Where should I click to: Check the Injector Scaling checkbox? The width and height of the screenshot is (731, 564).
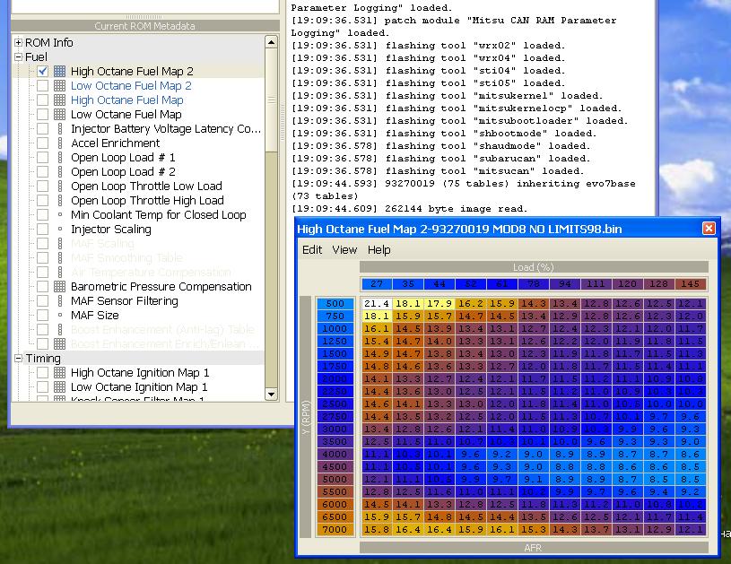(42, 229)
